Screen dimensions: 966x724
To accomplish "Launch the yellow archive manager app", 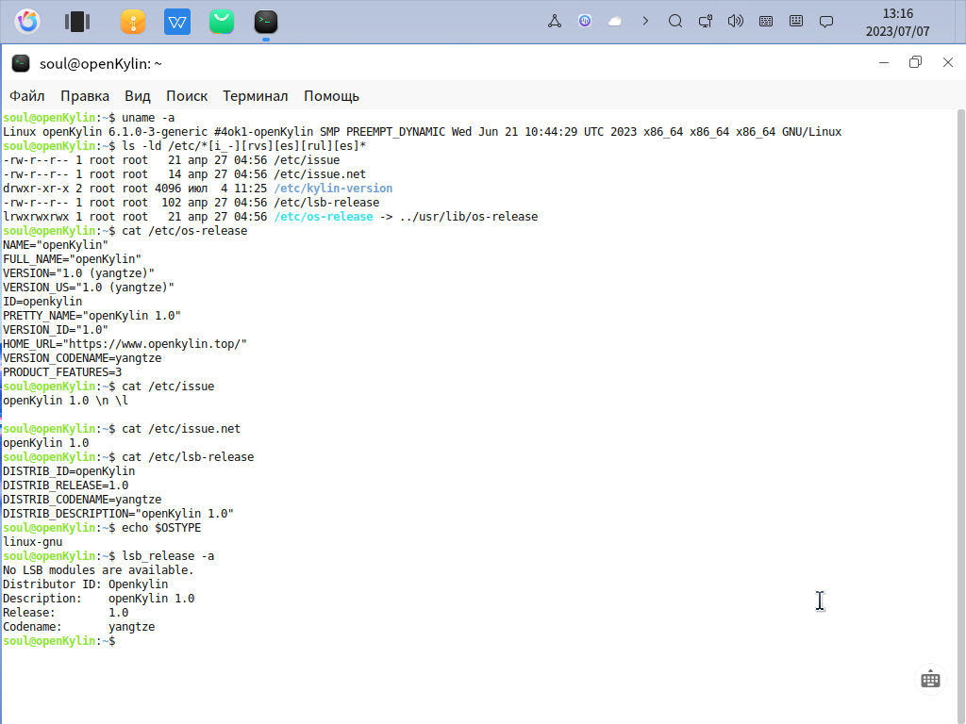I will tap(133, 22).
